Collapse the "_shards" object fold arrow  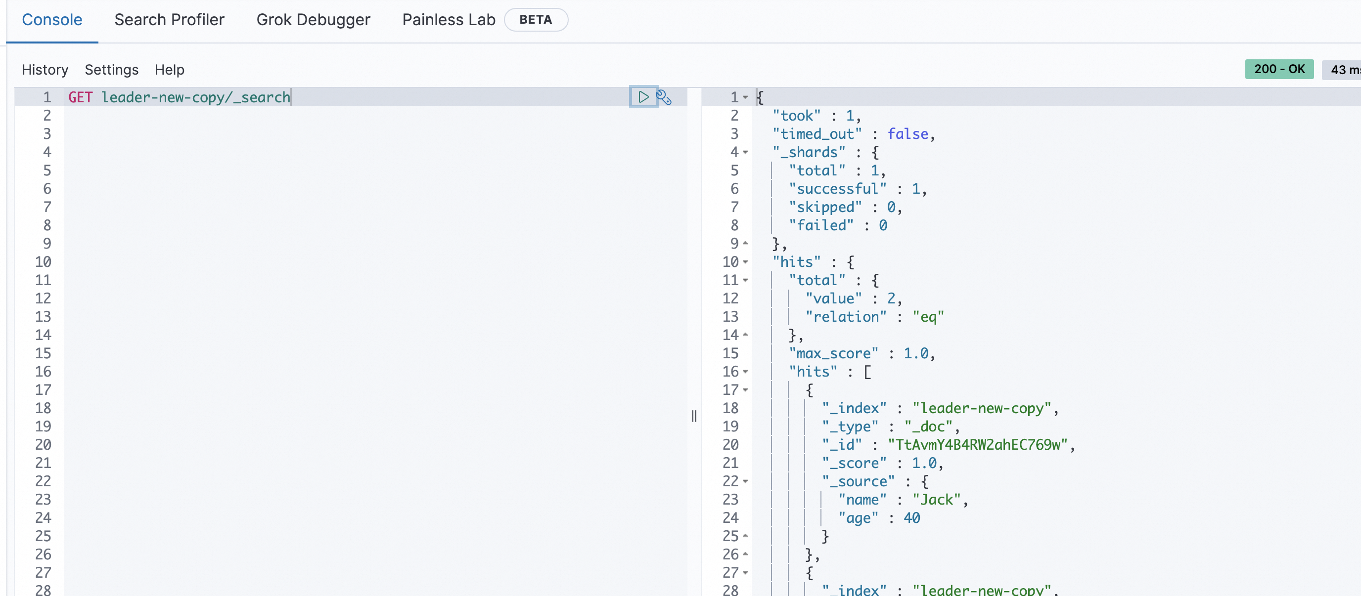pos(745,152)
